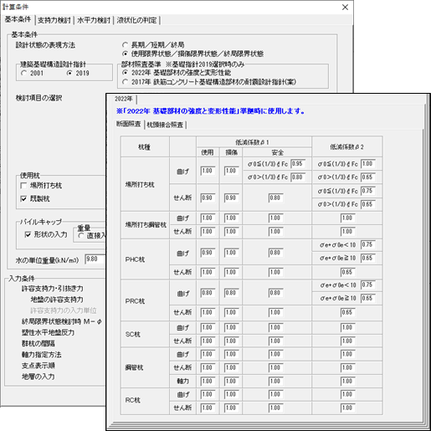Open the 水平力検討 tab

coord(94,20)
